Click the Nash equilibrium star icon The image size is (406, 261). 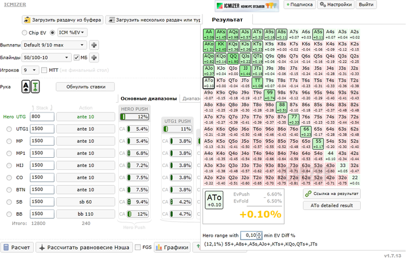[42, 248]
